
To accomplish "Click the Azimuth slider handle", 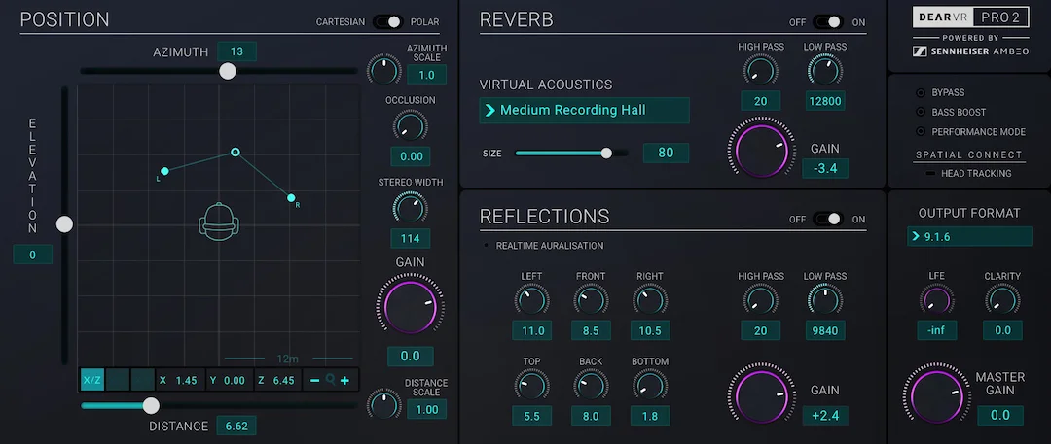I will pos(228,71).
